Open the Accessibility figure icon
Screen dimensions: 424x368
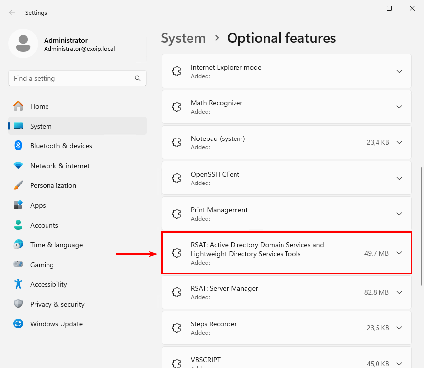(18, 284)
